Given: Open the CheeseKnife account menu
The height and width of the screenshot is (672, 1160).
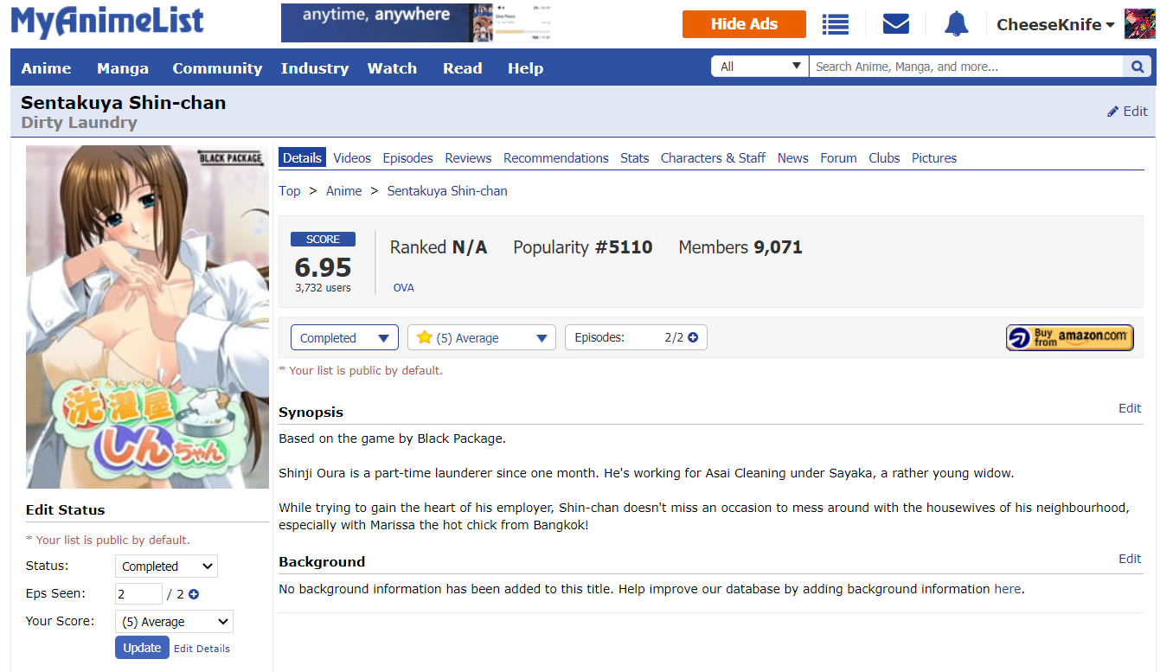Looking at the screenshot, I should [1054, 24].
